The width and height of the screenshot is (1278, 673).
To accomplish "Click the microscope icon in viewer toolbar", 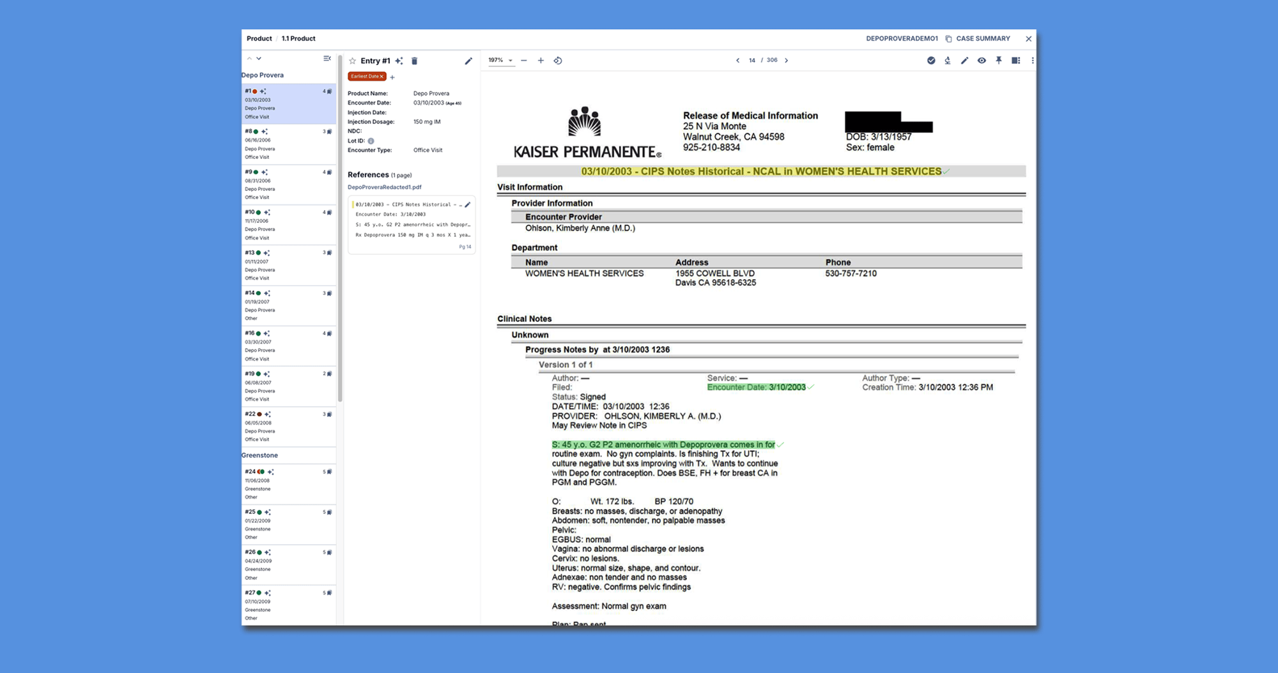I will pos(948,61).
